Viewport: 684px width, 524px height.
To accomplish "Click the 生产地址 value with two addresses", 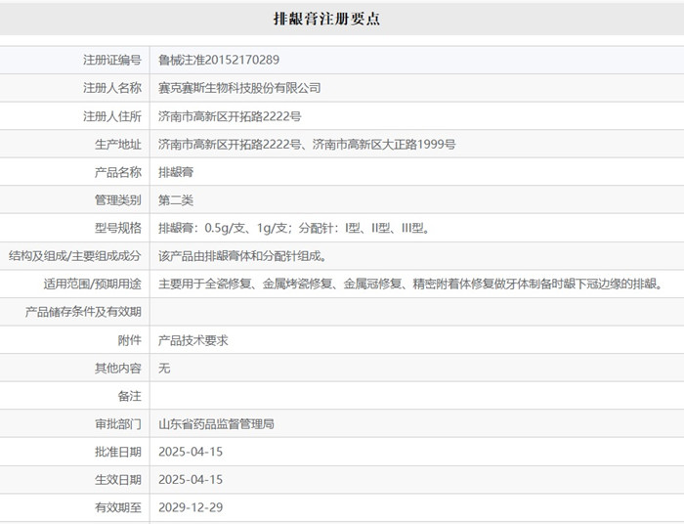I will (307, 145).
